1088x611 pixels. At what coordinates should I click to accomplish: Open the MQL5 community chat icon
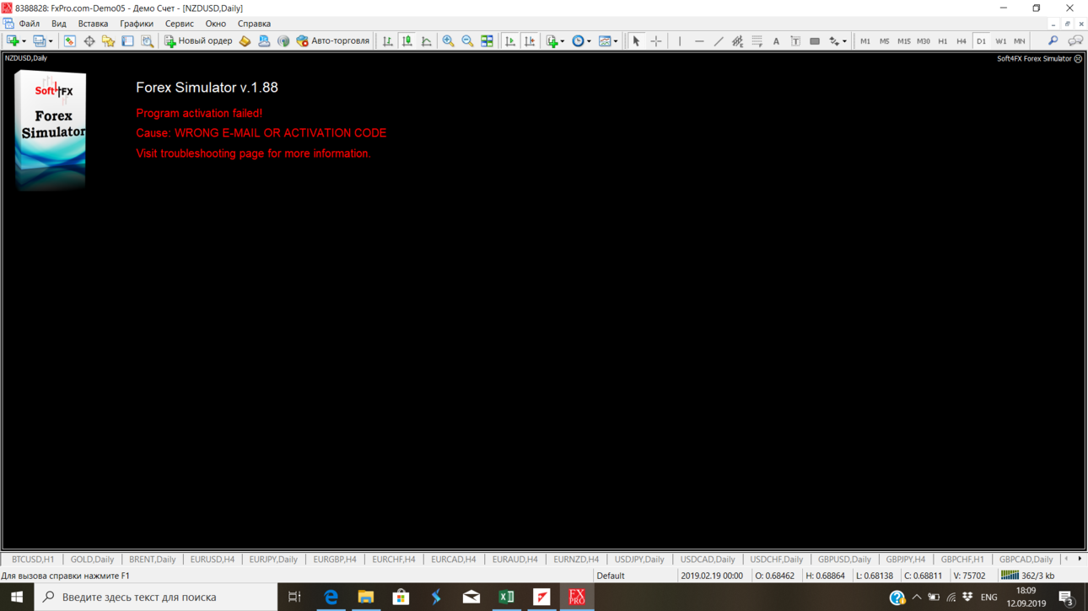pos(1075,40)
